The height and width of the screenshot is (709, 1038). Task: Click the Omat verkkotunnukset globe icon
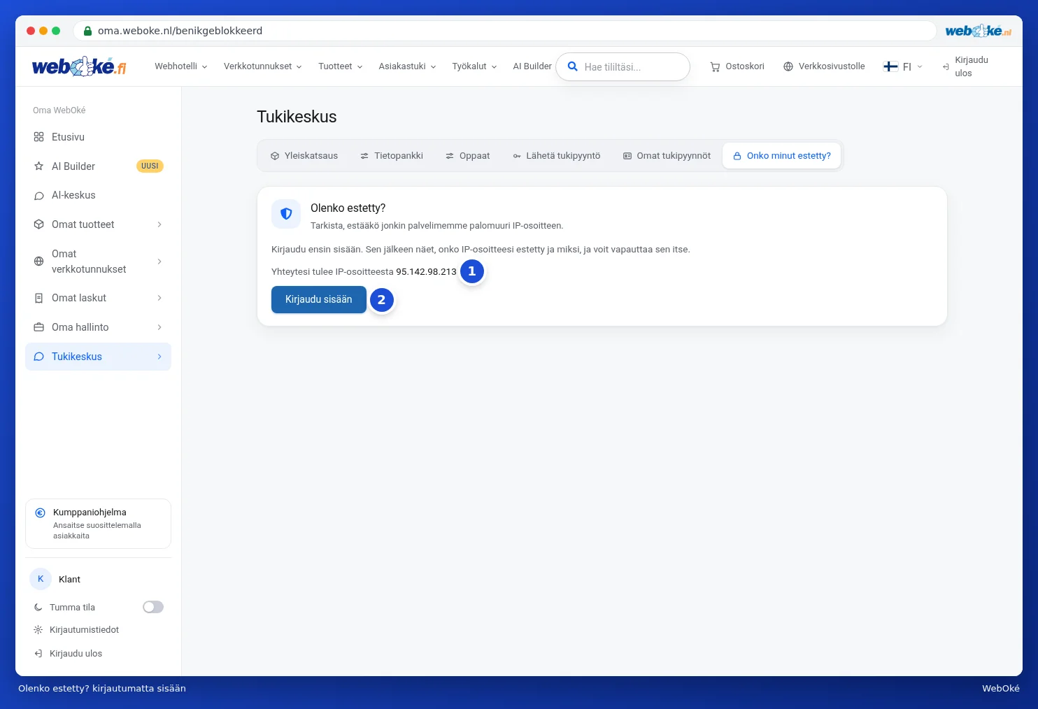pos(39,262)
